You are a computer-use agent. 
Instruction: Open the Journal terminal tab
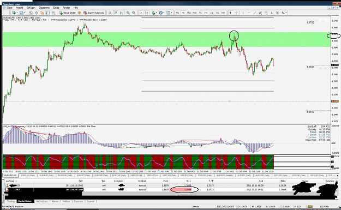[x=91, y=201]
